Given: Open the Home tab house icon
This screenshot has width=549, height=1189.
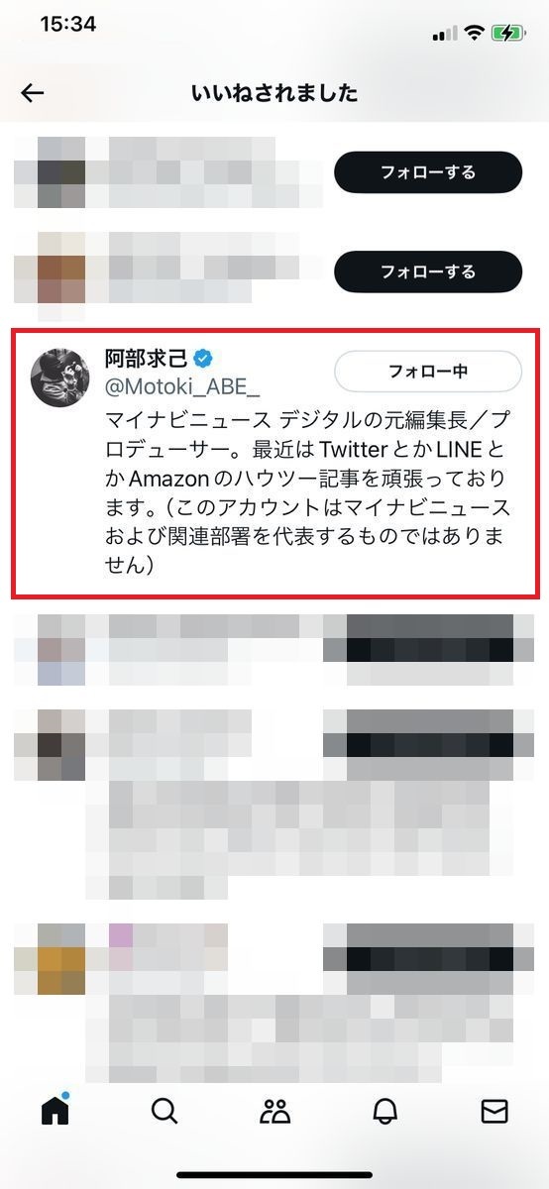Looking at the screenshot, I should (x=55, y=1112).
